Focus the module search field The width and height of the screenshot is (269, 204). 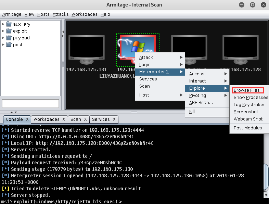click(x=30, y=103)
